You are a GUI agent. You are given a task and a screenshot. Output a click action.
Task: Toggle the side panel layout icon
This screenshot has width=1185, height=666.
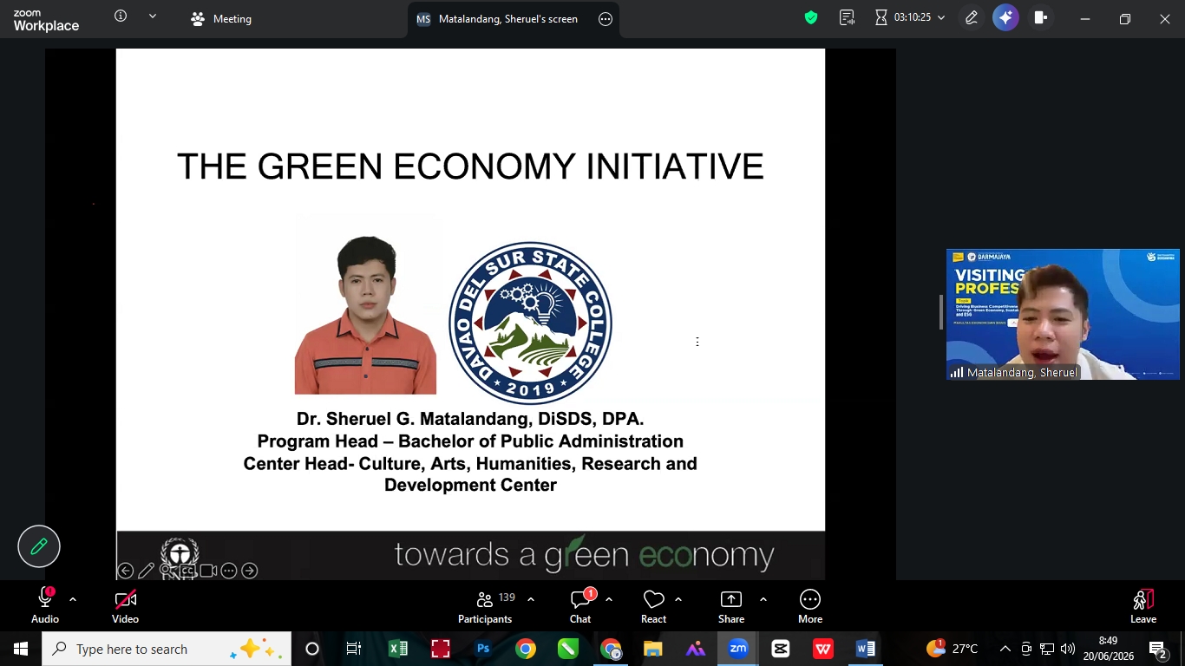tap(1041, 17)
